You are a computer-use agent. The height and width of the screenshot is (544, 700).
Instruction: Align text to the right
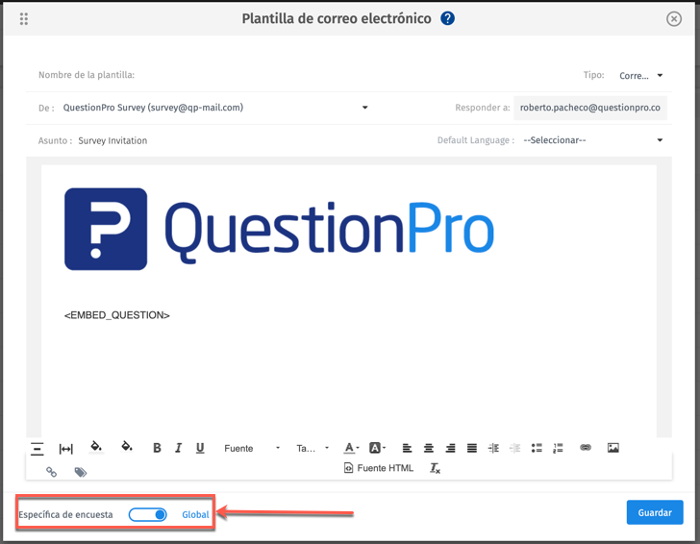click(450, 448)
